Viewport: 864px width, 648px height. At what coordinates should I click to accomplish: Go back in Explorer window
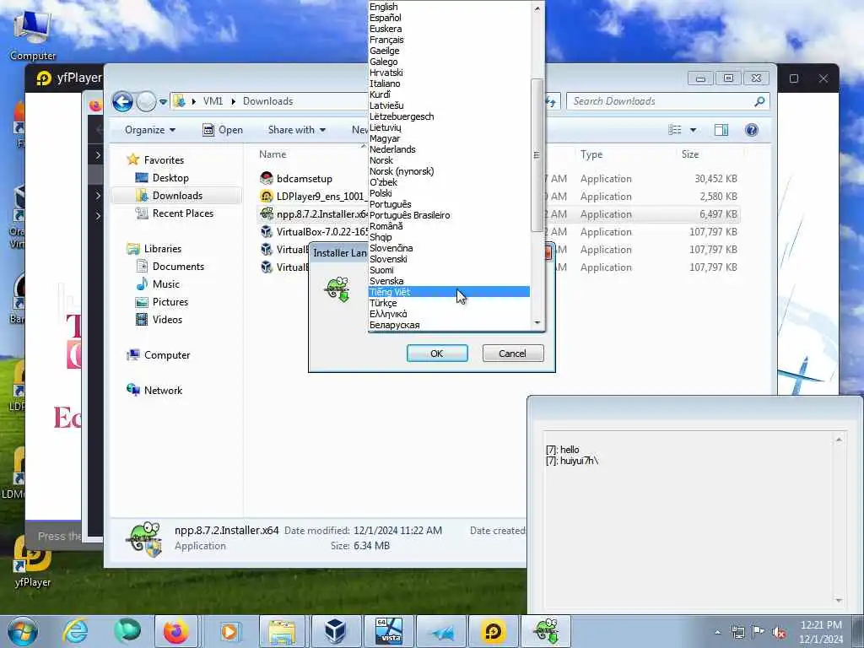[x=122, y=101]
